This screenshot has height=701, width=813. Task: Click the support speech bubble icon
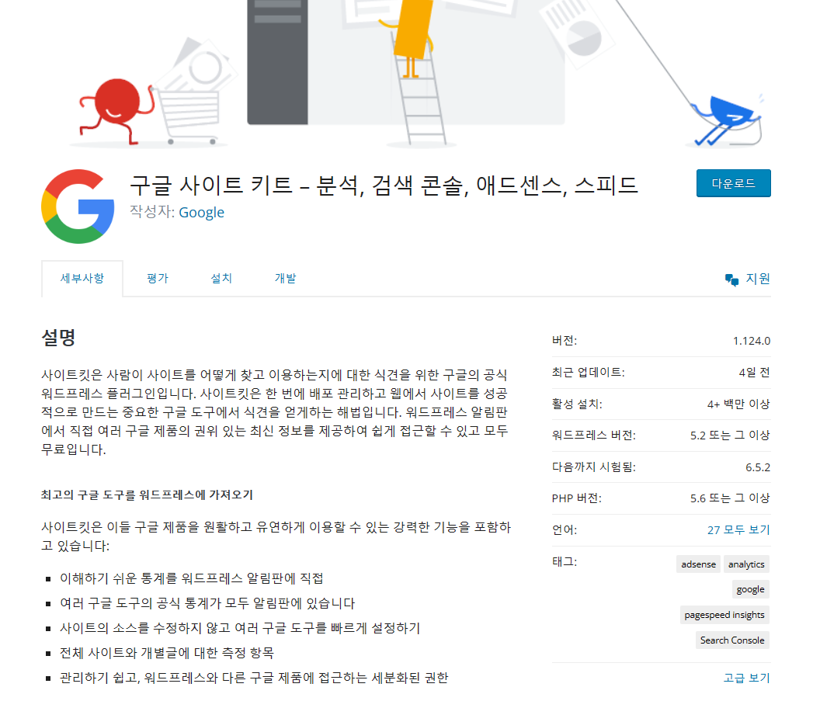[731, 280]
